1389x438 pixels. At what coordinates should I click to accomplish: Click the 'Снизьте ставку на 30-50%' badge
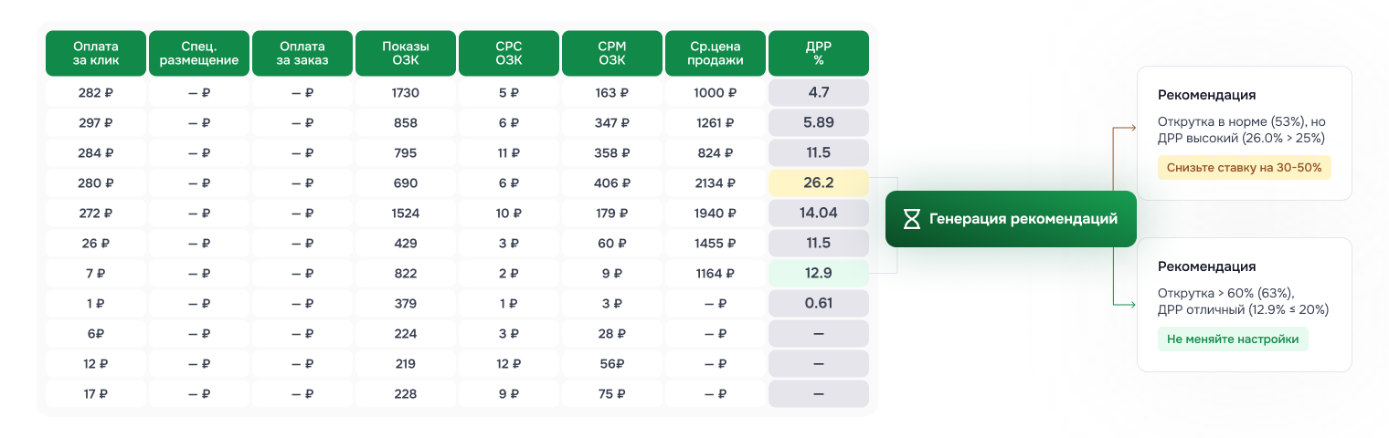tap(1244, 168)
